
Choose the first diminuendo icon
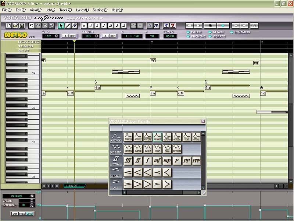click(x=128, y=184)
